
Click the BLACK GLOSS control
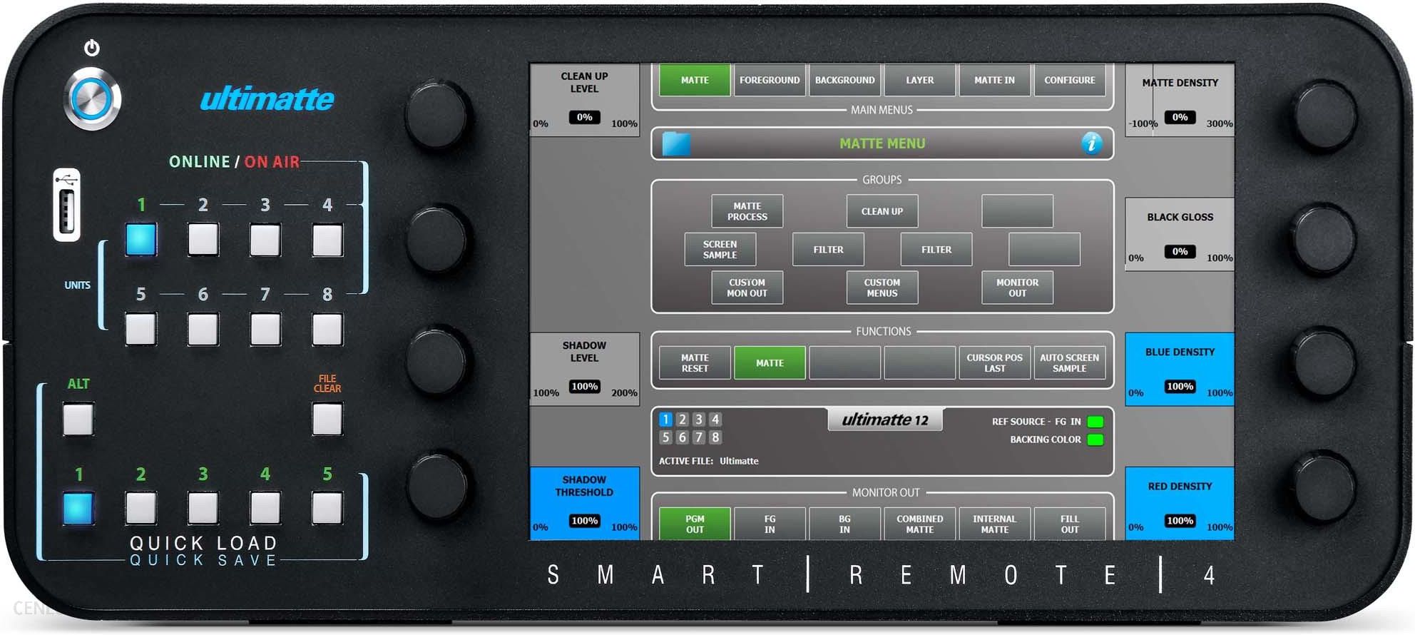1180,235
